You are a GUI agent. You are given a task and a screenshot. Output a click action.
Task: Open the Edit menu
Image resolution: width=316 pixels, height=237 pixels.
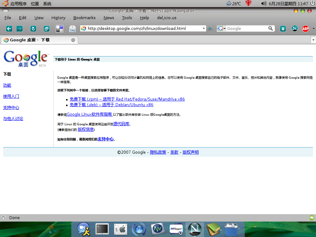tap(23, 18)
